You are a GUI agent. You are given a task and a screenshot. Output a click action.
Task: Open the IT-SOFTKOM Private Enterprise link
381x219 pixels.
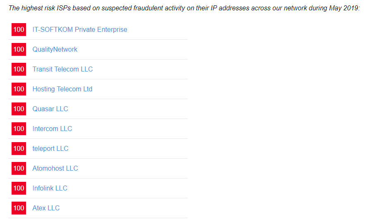pos(80,30)
